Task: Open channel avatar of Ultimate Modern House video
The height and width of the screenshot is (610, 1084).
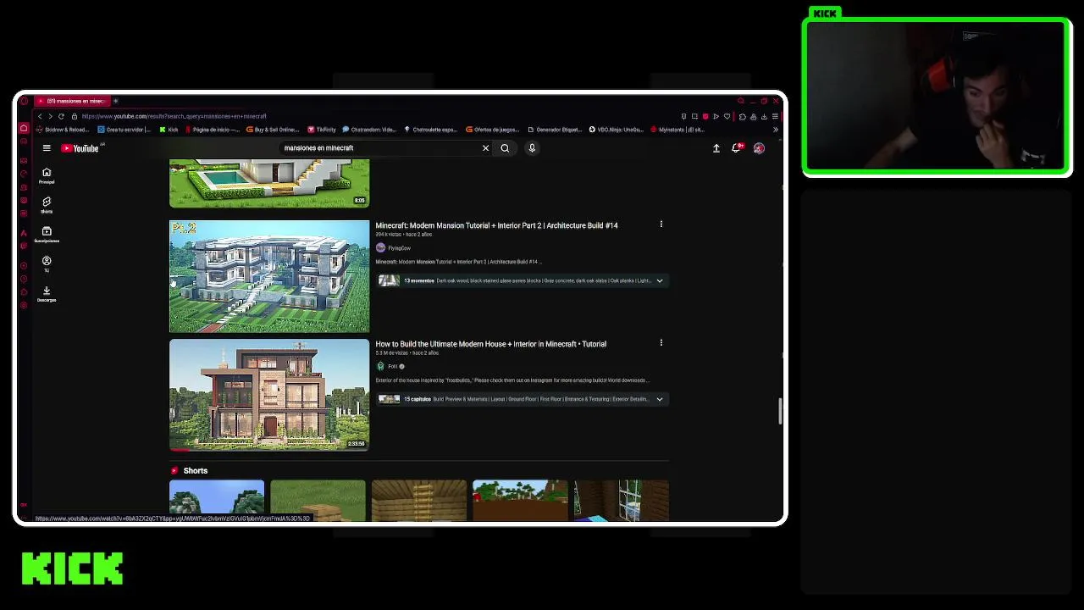Action: (380, 366)
